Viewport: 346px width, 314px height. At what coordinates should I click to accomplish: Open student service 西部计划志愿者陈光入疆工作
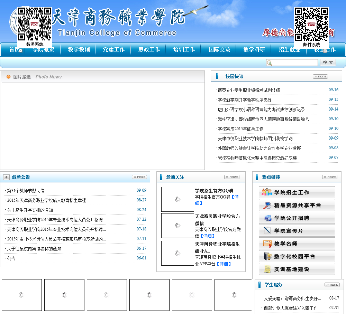291,308
